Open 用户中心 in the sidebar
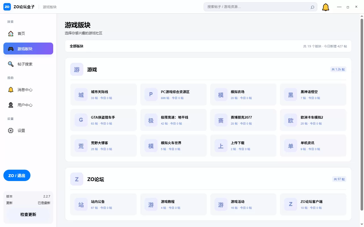Viewport: 364px width, 227px height. click(28, 105)
